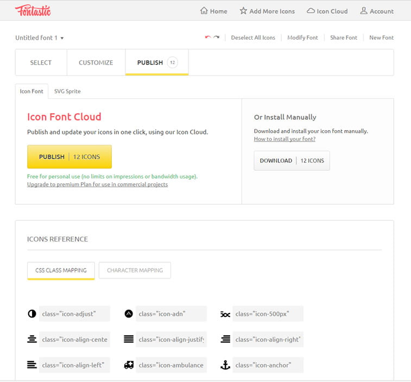Click Deselect All Icons

tap(253, 38)
